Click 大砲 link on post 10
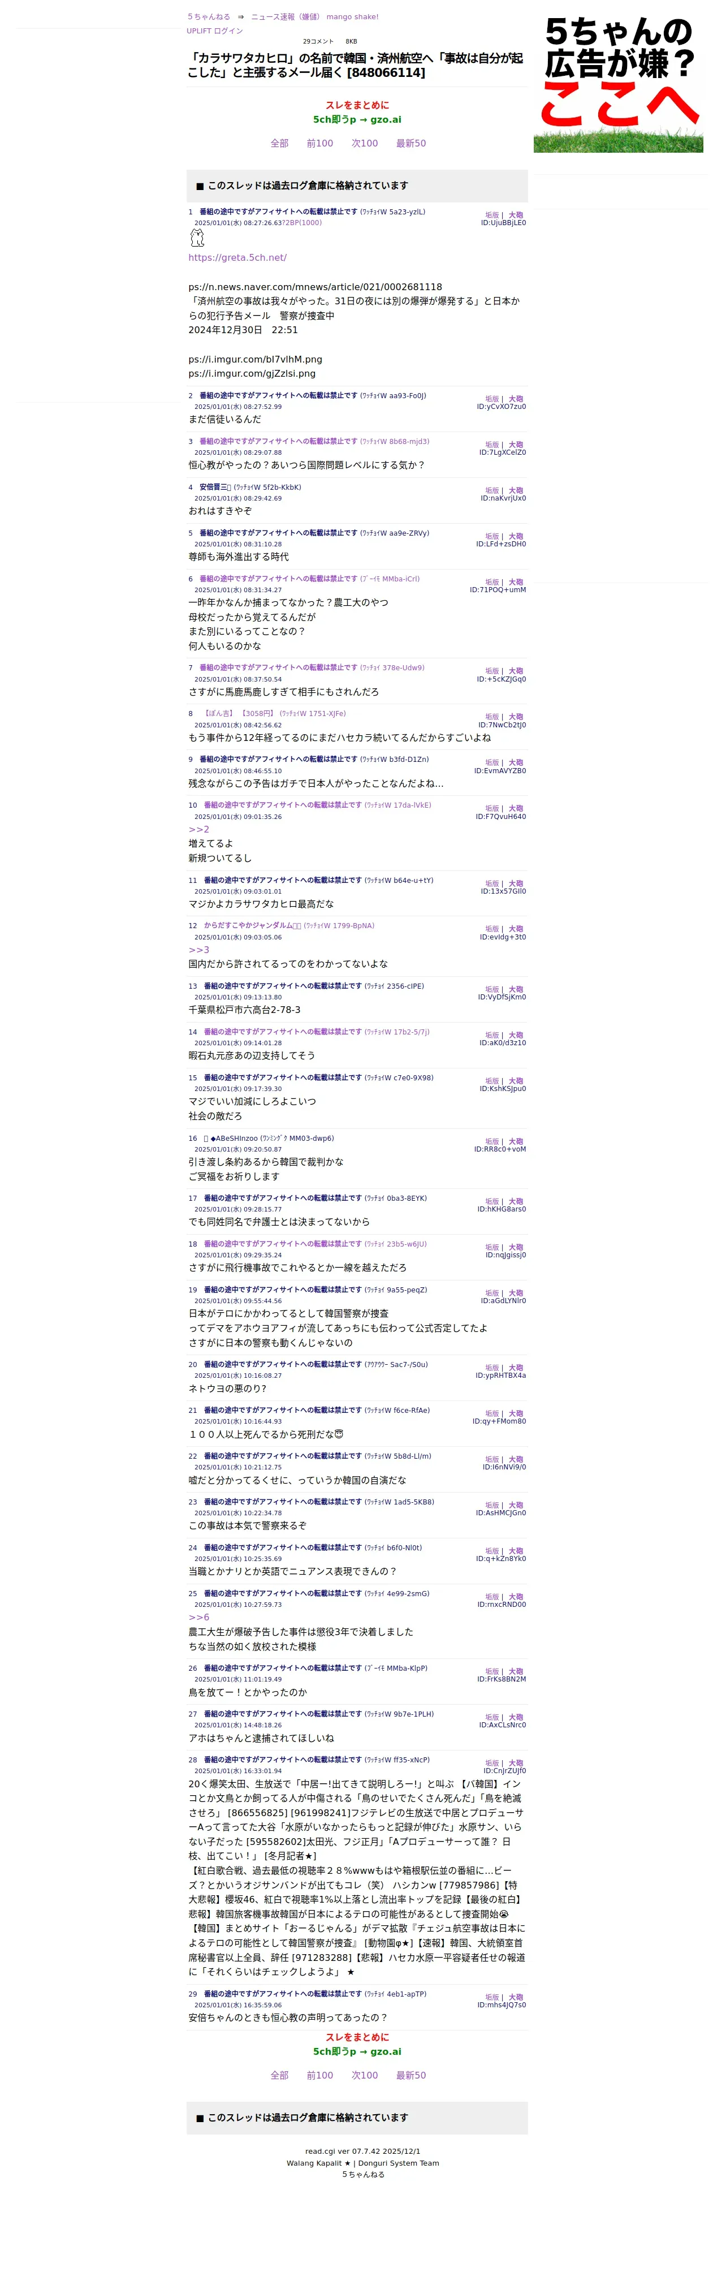This screenshot has width=726, height=2272. (x=516, y=809)
